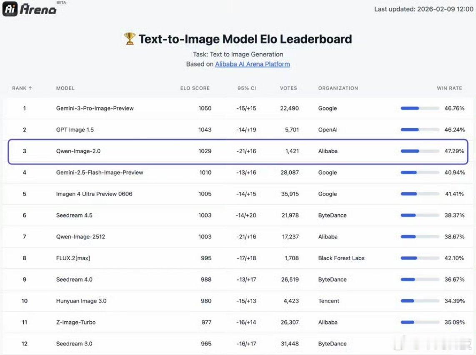Click the win rate bar for Qwen-Image-2.0
Viewport: 476px width, 355px height.
[x=420, y=151]
